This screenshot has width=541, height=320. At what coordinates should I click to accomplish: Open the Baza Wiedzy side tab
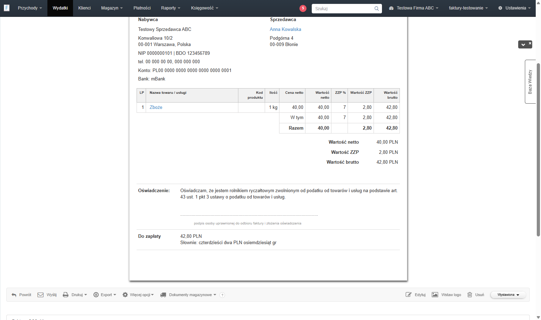[x=530, y=82]
